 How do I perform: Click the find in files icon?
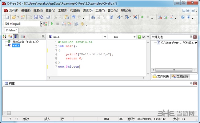pyautogui.click(x=111, y=17)
